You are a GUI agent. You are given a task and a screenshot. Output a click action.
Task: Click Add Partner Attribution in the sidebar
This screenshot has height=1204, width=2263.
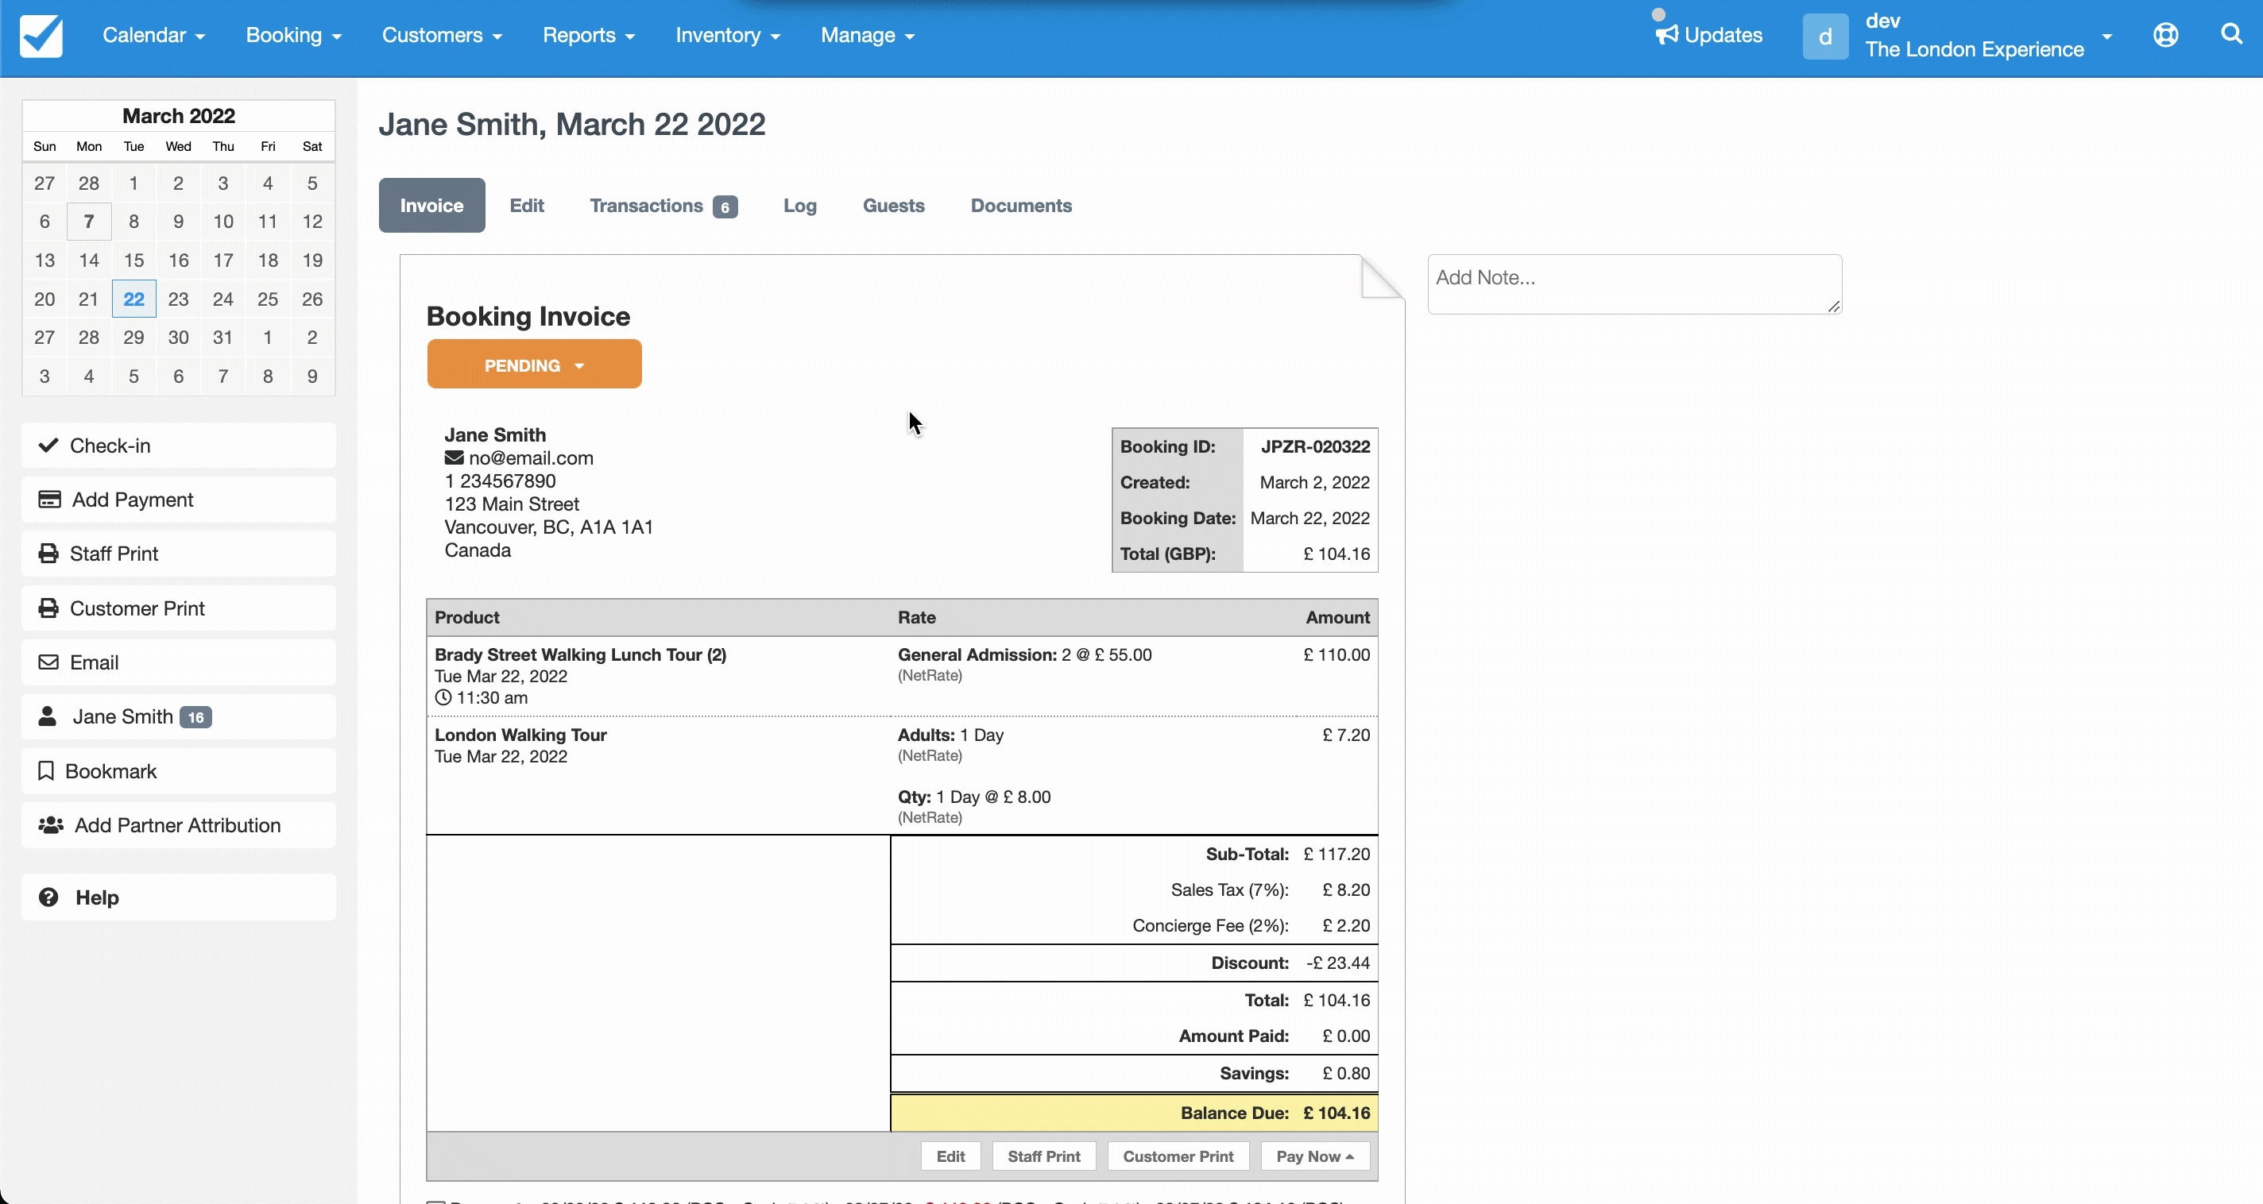(178, 825)
